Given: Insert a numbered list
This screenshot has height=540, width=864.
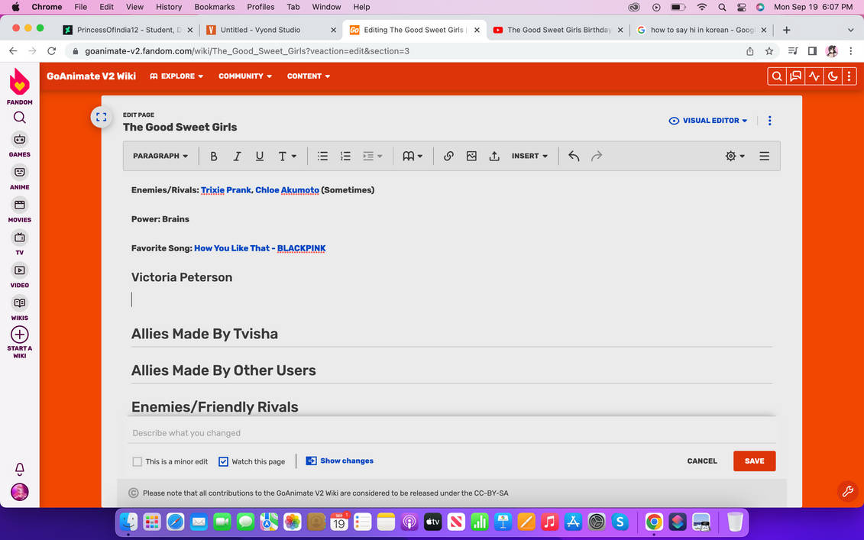Looking at the screenshot, I should click(x=345, y=156).
